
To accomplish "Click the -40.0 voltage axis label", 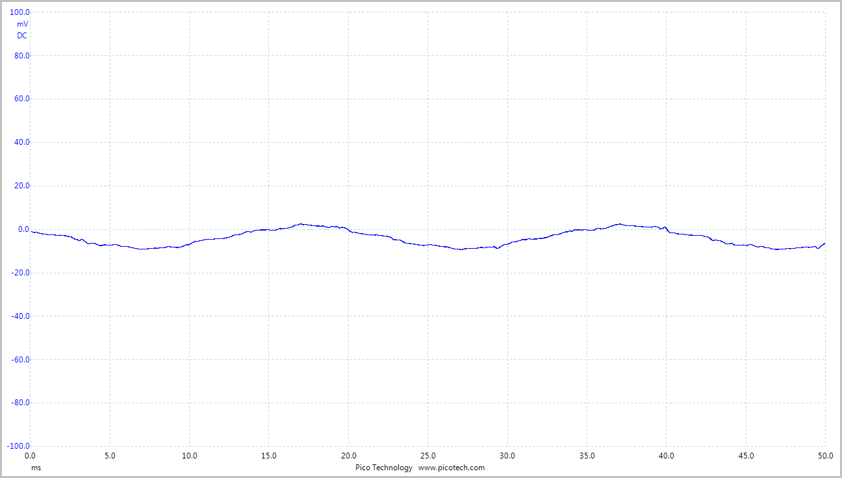I will [21, 316].
